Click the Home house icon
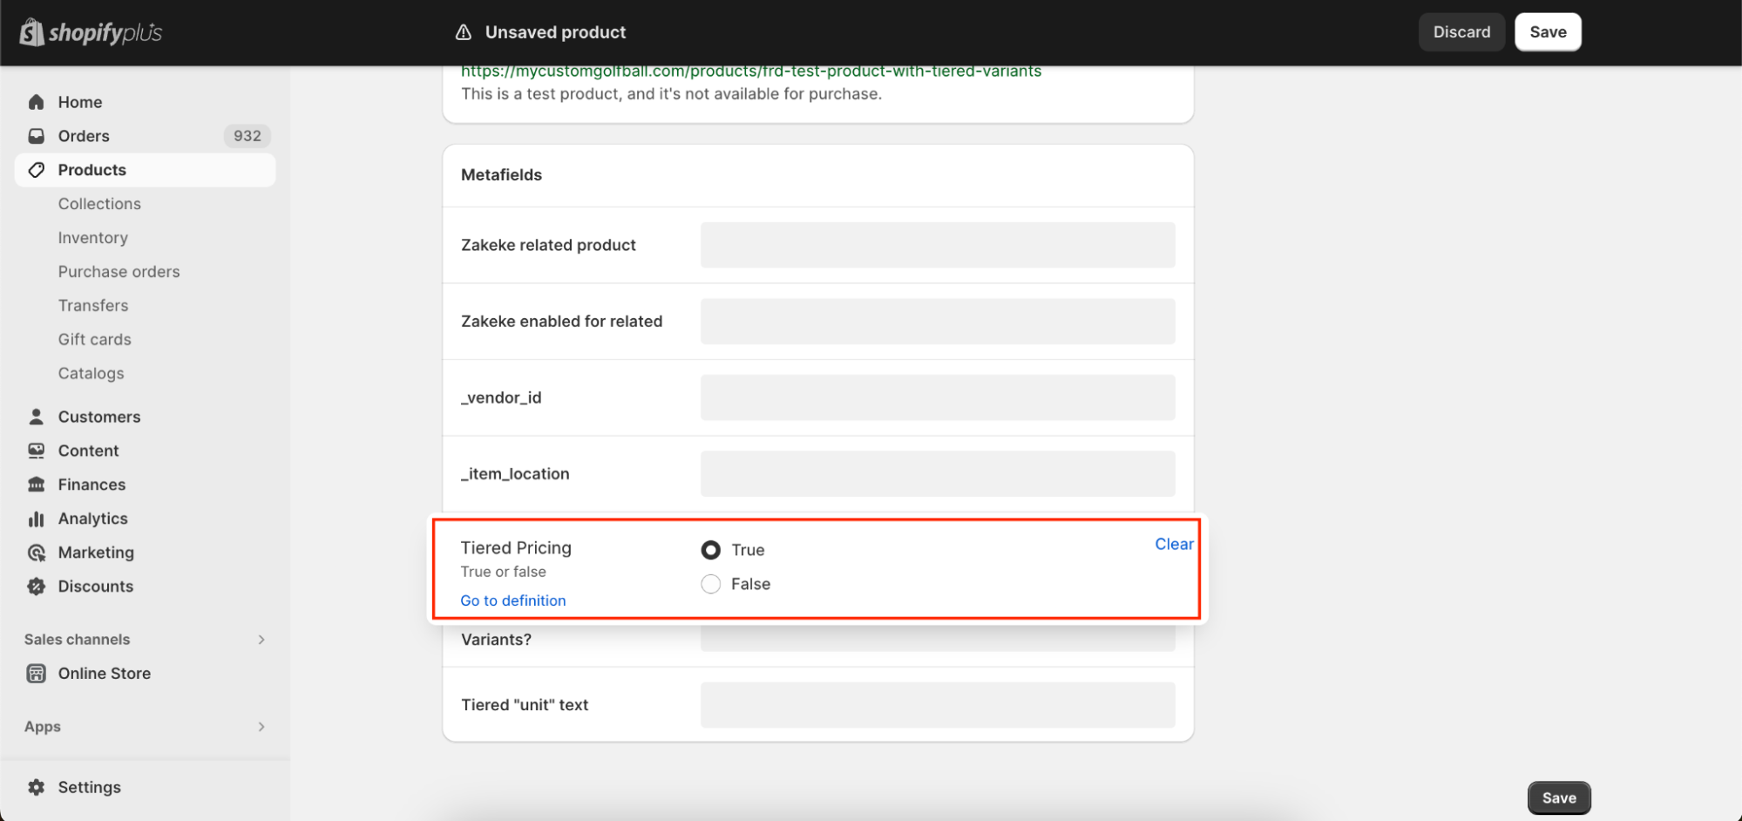 click(x=37, y=102)
